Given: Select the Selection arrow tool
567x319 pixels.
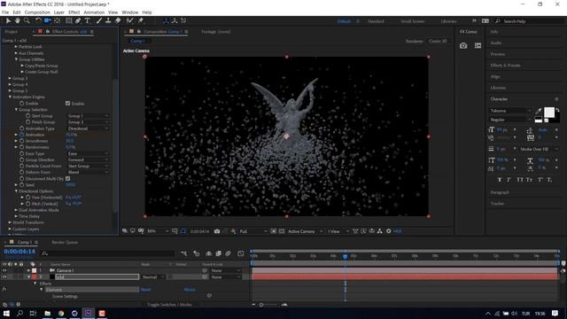Looking at the screenshot, I should click(8, 21).
